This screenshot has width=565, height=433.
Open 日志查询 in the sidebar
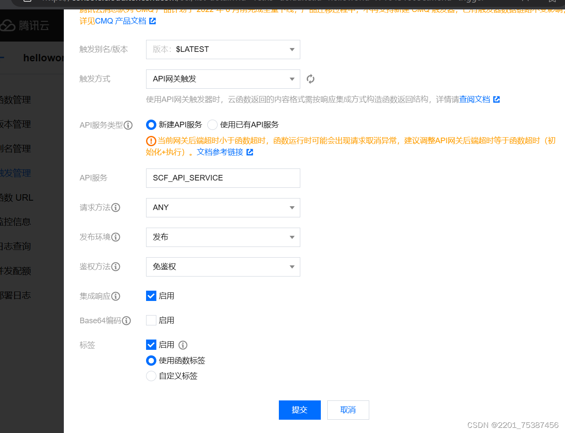point(15,247)
